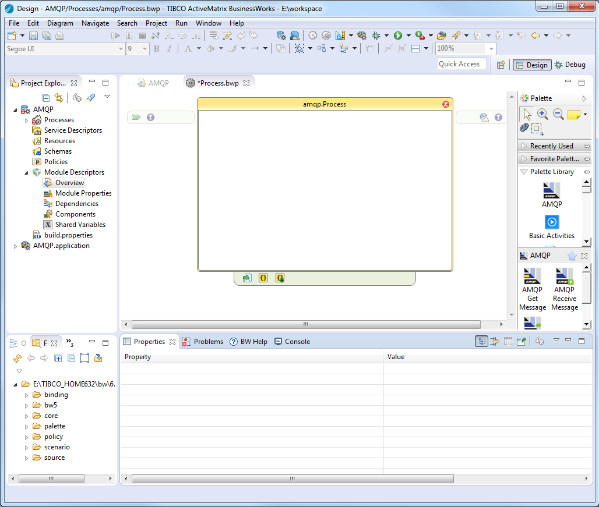The image size is (599, 507).
Task: Open the font size 9 dropdown
Action: [x=145, y=49]
